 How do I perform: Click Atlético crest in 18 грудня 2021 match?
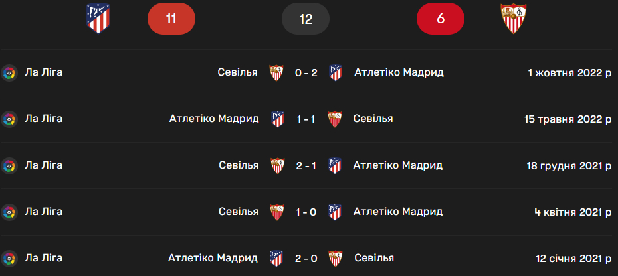pos(335,165)
